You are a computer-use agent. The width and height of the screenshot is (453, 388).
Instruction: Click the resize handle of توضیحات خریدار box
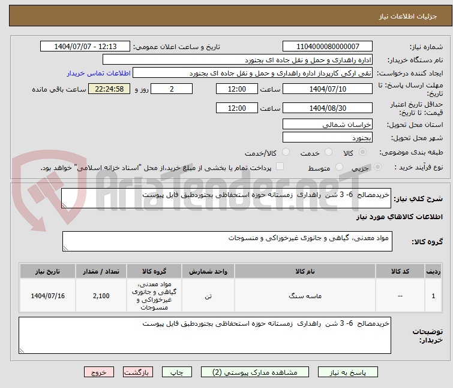(22, 351)
